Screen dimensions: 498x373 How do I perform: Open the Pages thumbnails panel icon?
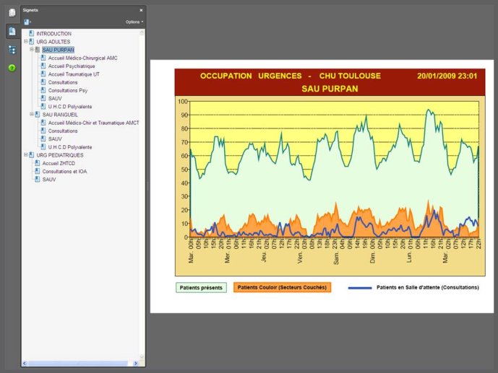point(12,13)
